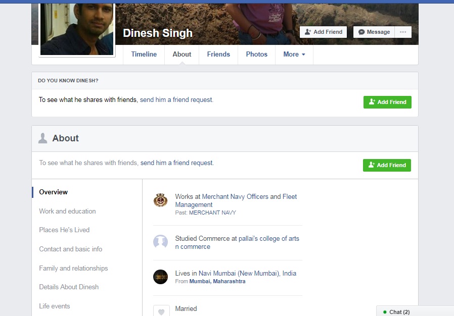
Task: Click green Add Friend button in Do You Know Dinesh box
Action: (387, 102)
